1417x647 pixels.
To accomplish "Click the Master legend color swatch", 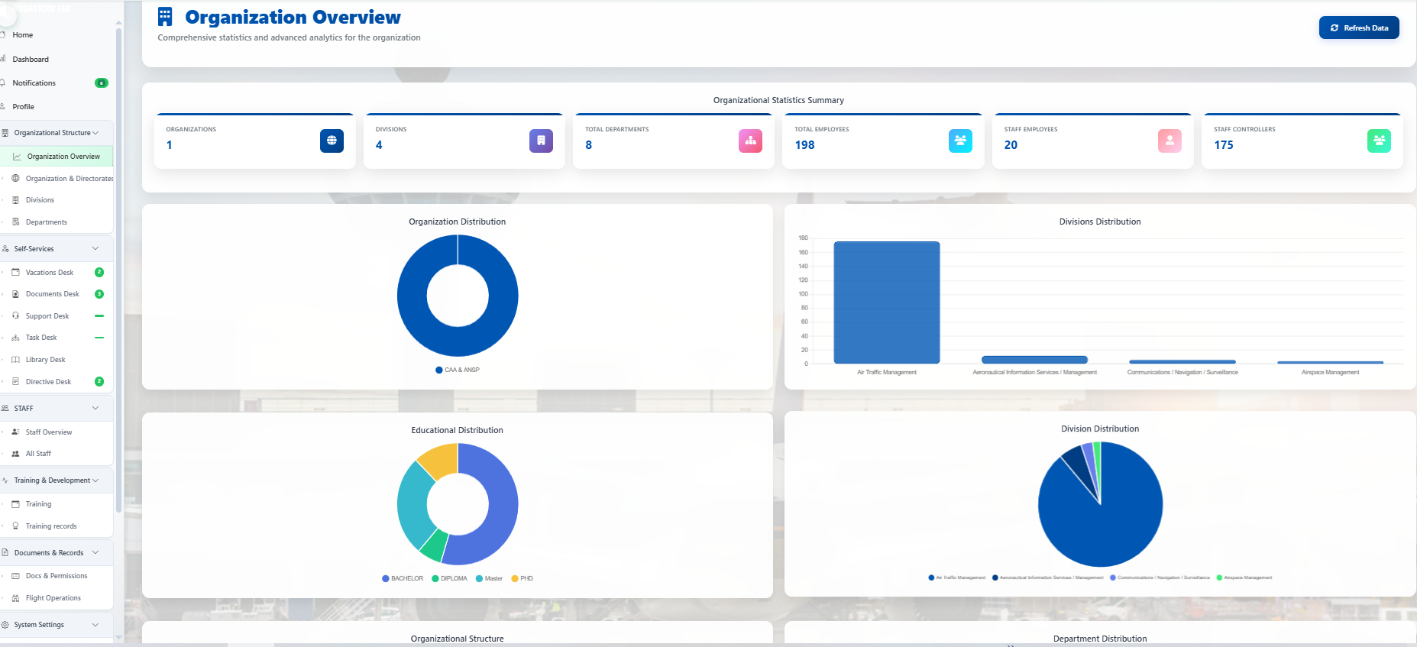I will (x=479, y=578).
